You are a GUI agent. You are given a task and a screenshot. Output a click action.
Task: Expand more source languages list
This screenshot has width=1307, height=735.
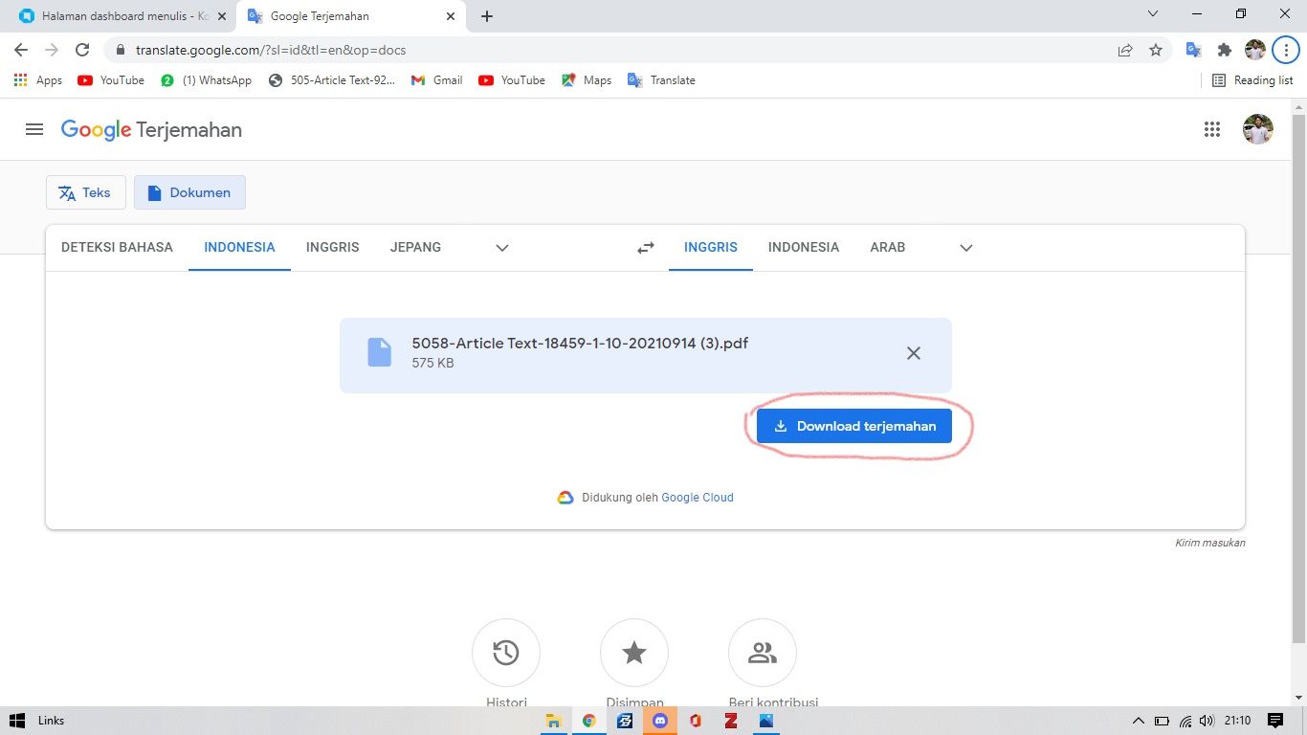[x=502, y=247]
